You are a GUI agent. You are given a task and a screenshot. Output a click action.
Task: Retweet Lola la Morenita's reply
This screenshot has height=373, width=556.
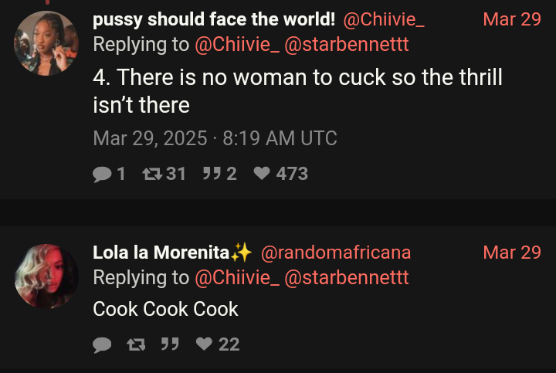coord(136,344)
